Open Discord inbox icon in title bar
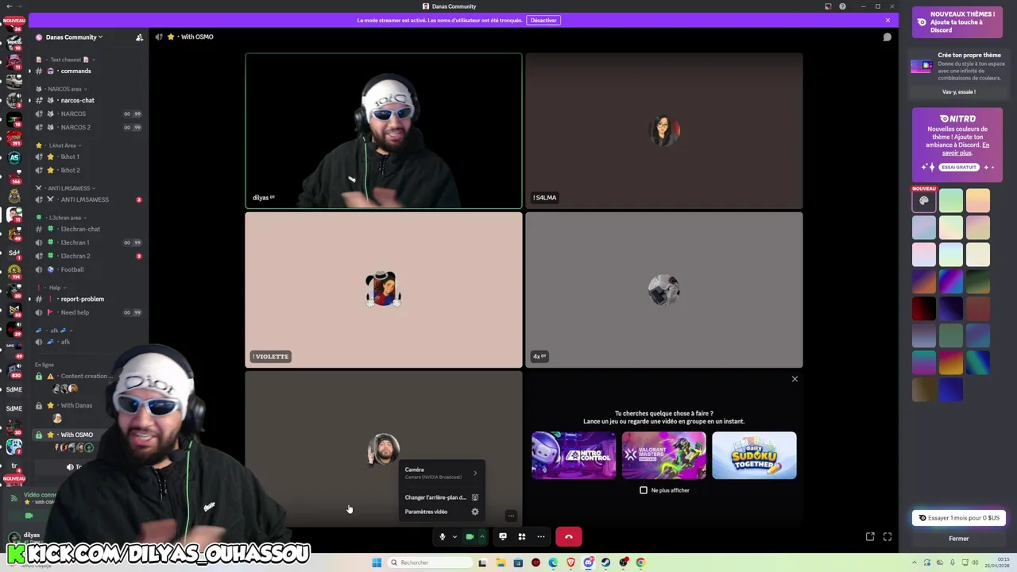 [x=828, y=6]
